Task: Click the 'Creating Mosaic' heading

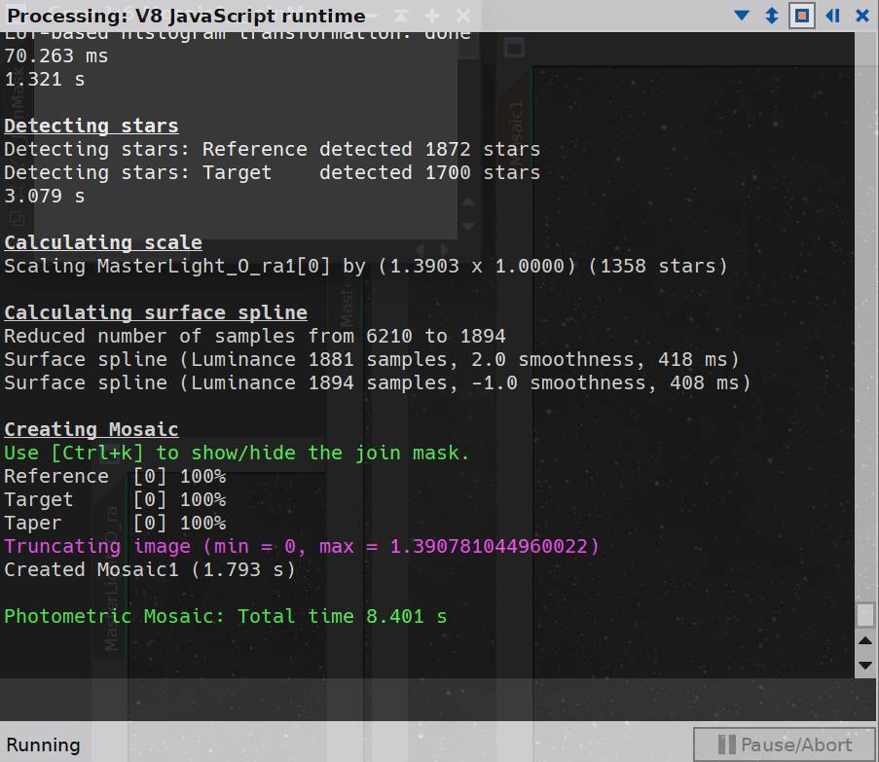Action: point(92,430)
